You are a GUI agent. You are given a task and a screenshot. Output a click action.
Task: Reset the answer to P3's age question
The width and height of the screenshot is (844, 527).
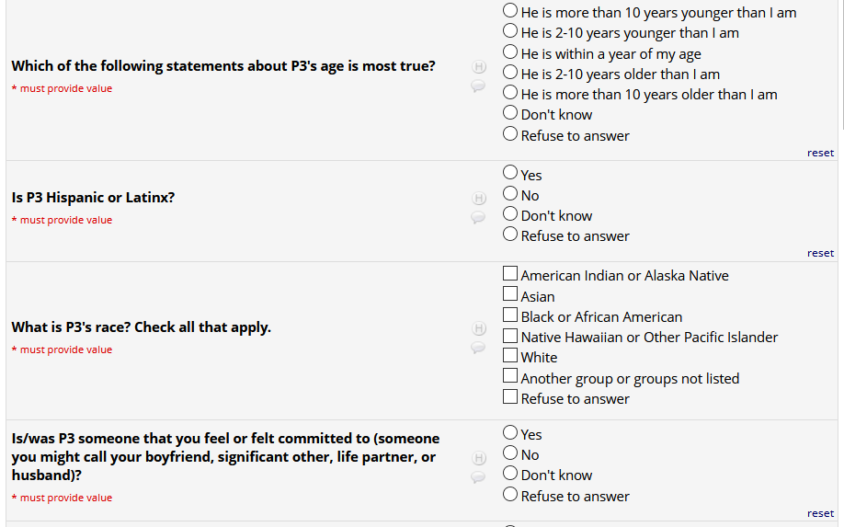click(x=820, y=153)
